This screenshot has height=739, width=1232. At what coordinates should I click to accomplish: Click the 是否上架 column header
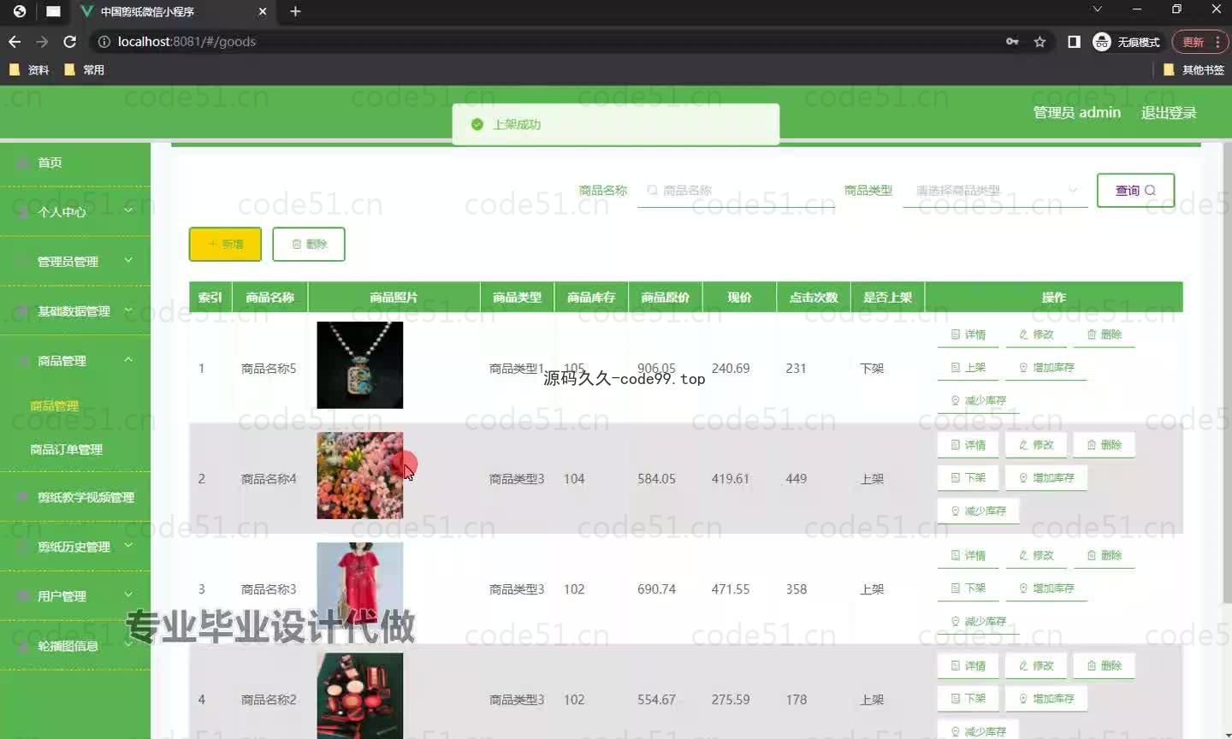(x=888, y=298)
